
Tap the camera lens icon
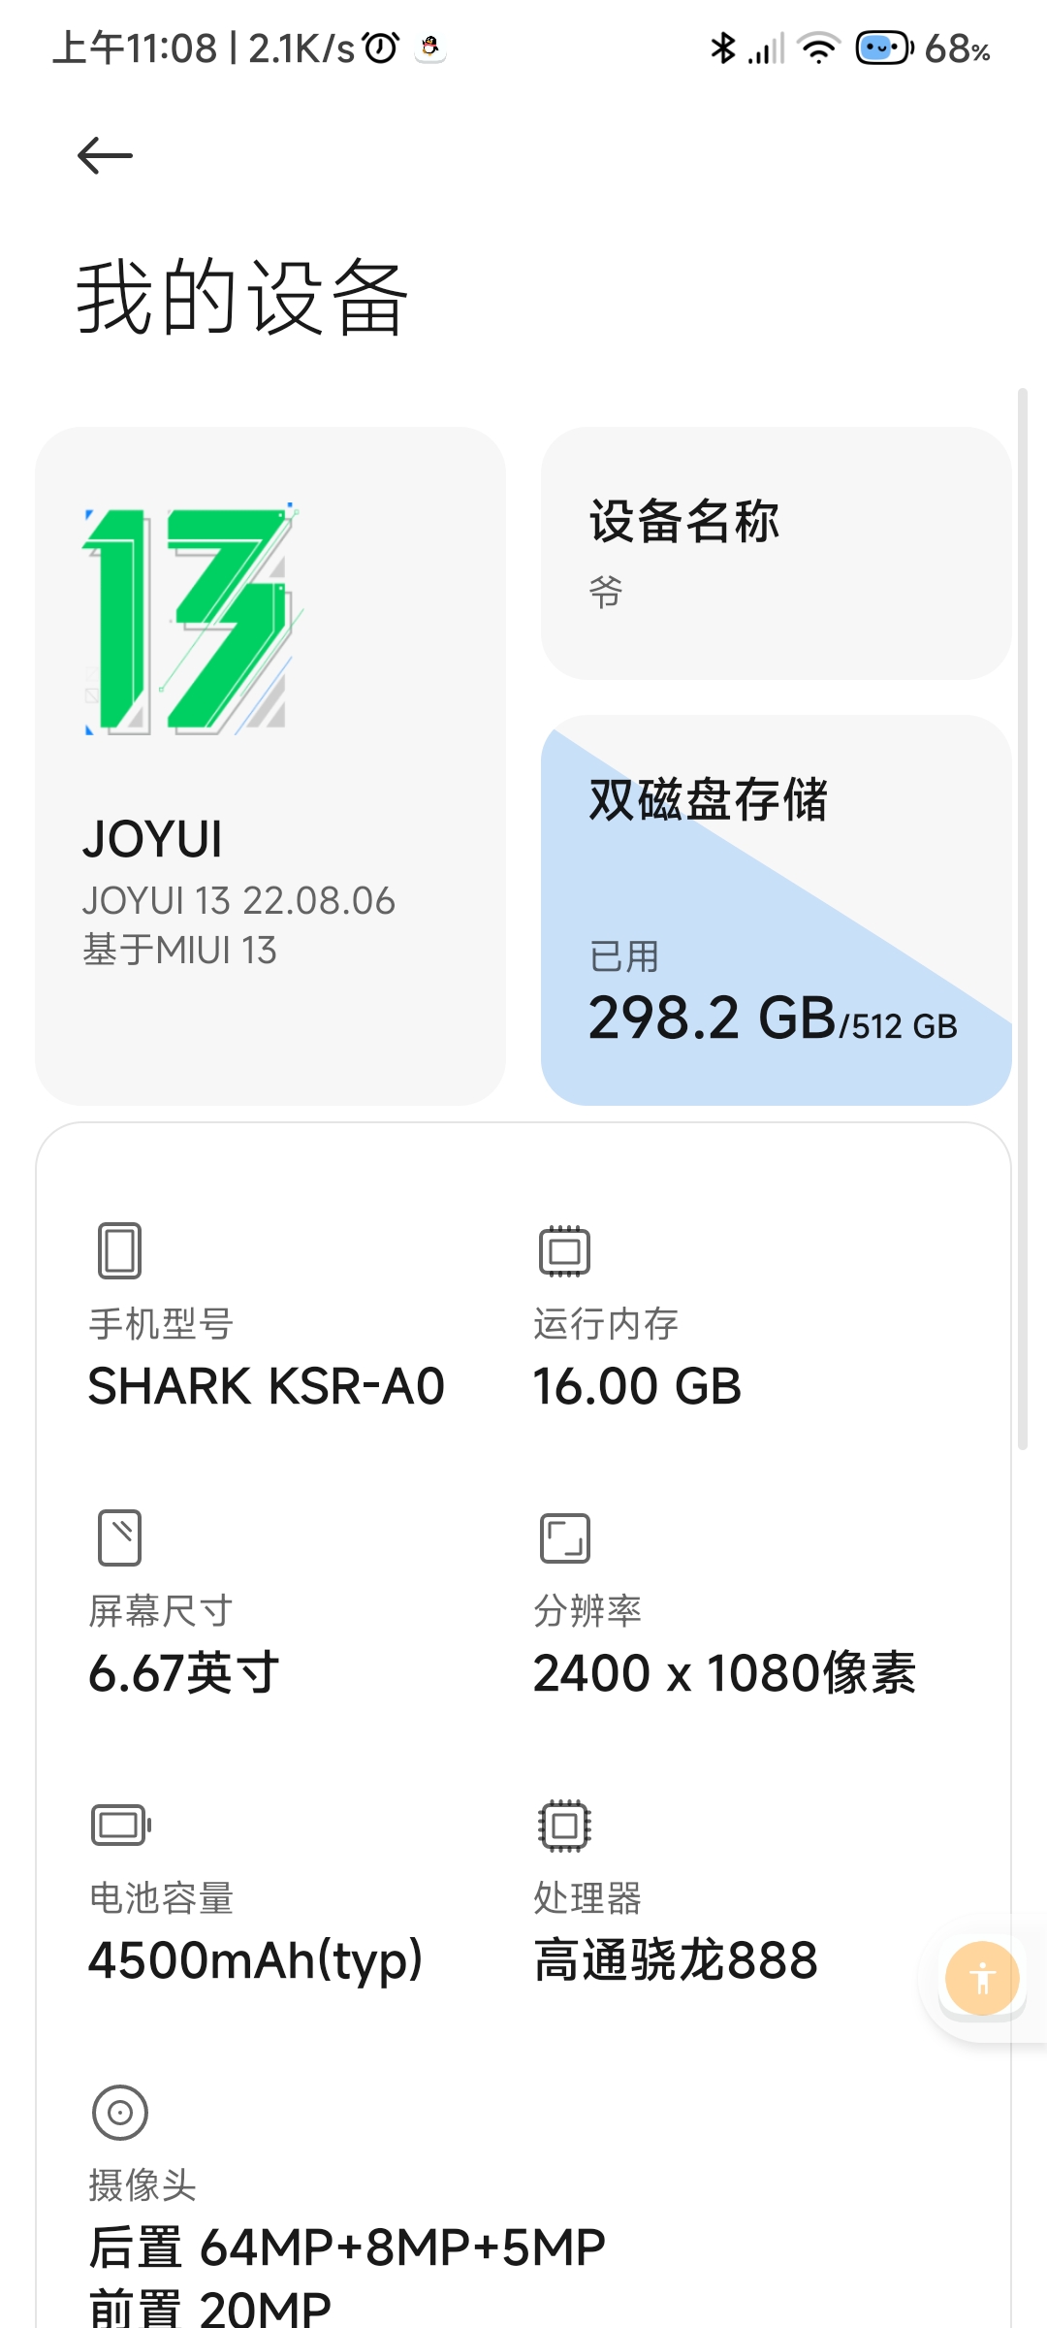[120, 2112]
